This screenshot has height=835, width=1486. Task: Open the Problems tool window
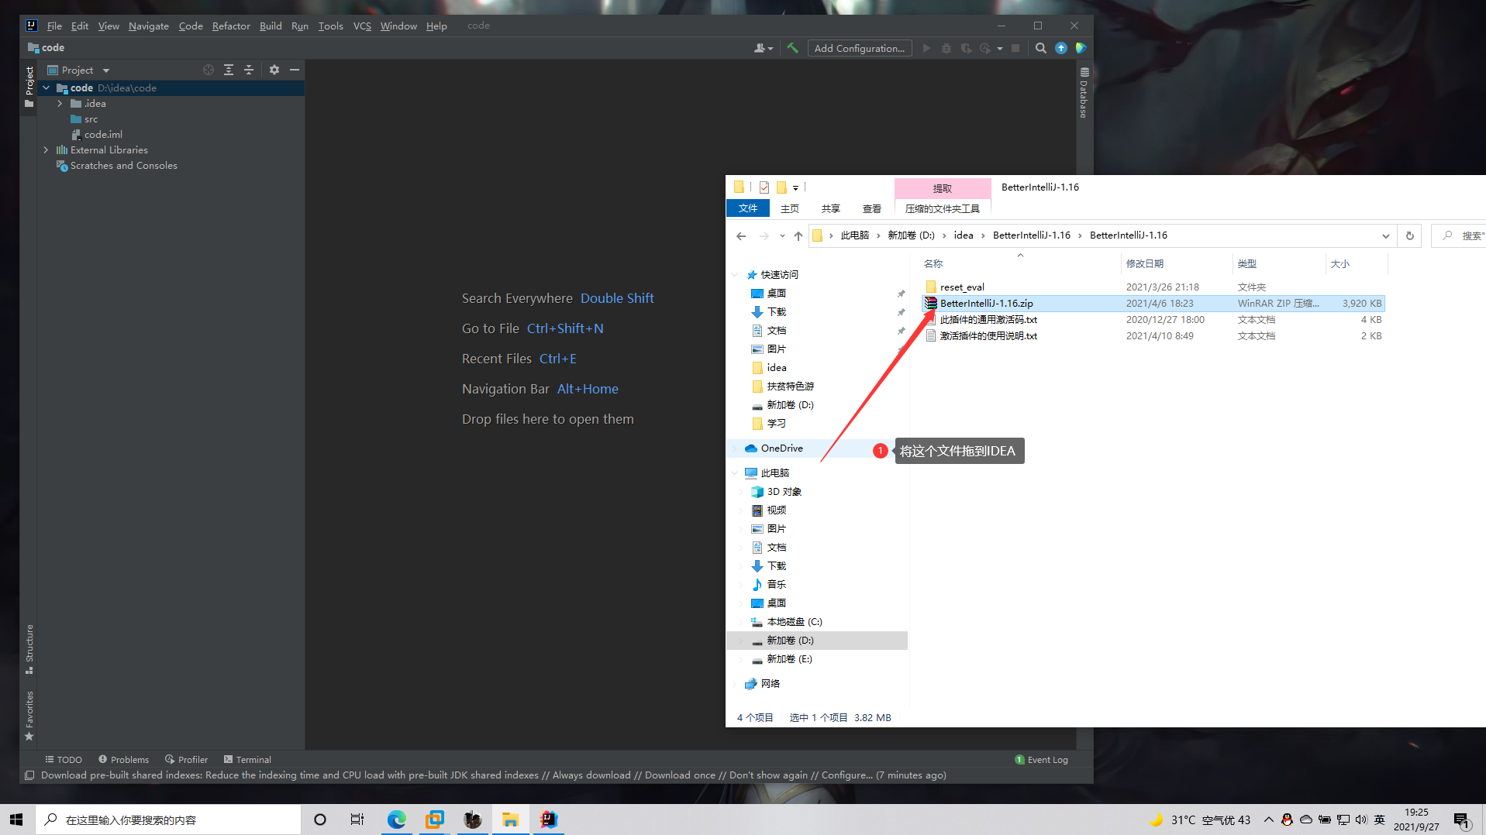[x=123, y=760]
